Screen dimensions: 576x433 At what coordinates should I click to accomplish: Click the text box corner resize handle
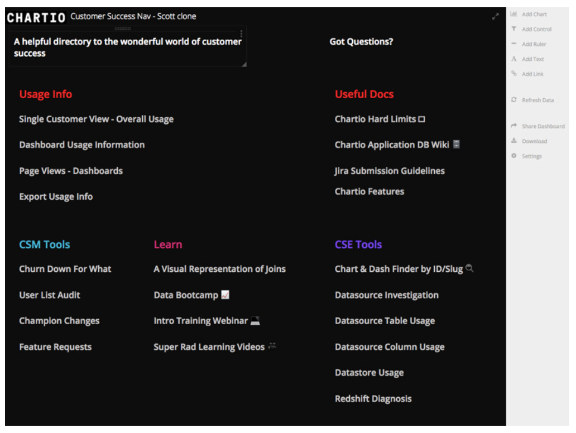(244, 64)
